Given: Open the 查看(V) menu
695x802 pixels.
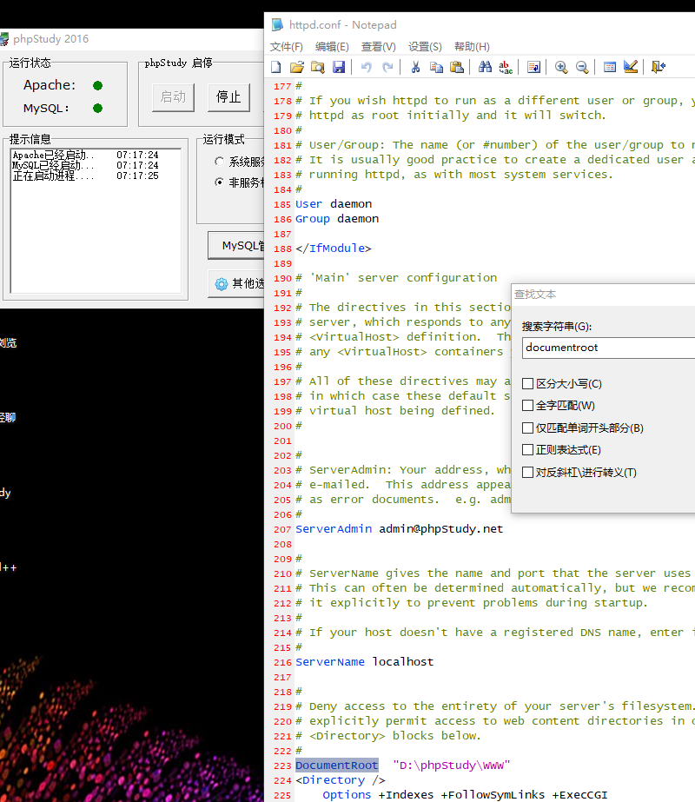Looking at the screenshot, I should point(379,47).
